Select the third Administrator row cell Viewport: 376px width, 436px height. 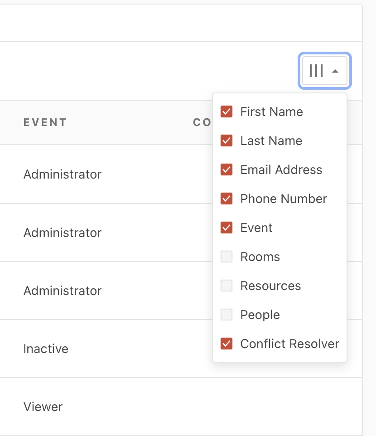click(63, 291)
